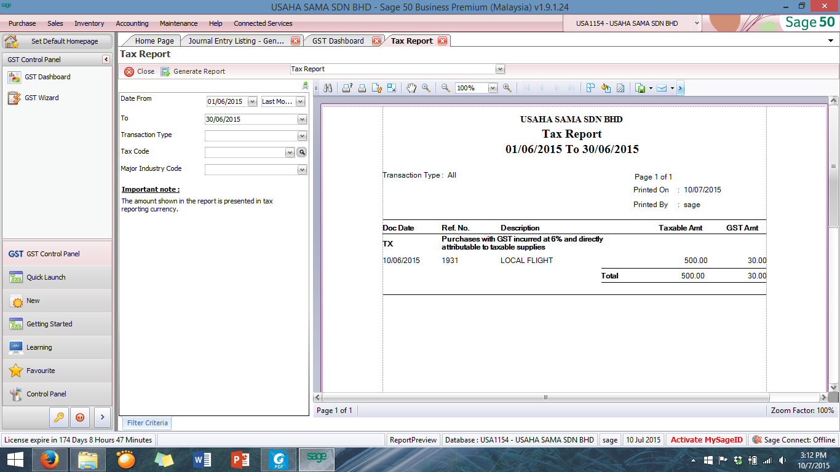Select the magnifier zoom tool
The width and height of the screenshot is (840, 472).
(x=426, y=88)
